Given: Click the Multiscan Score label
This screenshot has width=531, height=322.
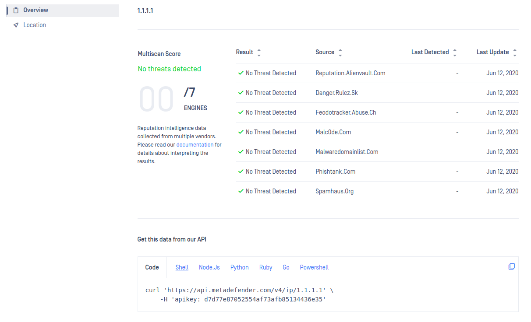Looking at the screenshot, I should (x=159, y=54).
